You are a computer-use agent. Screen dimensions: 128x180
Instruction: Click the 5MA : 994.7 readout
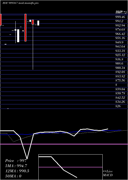(x=16, y=166)
